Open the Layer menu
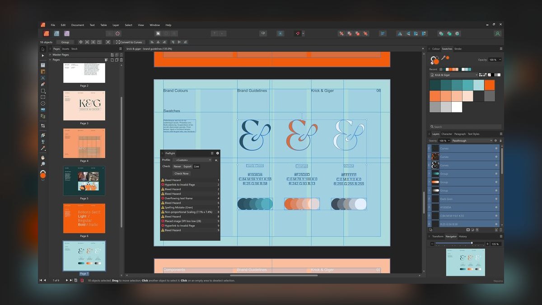542x305 pixels. coord(116,25)
